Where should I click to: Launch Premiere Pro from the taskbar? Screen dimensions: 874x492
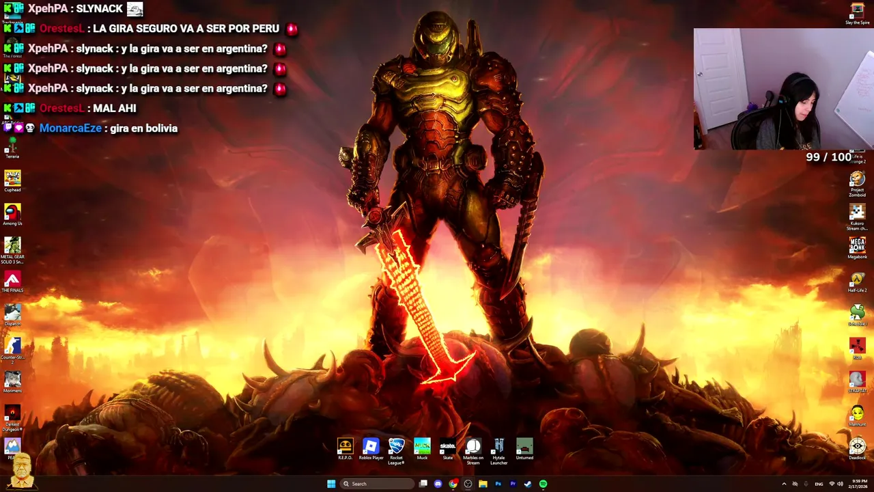tap(513, 484)
